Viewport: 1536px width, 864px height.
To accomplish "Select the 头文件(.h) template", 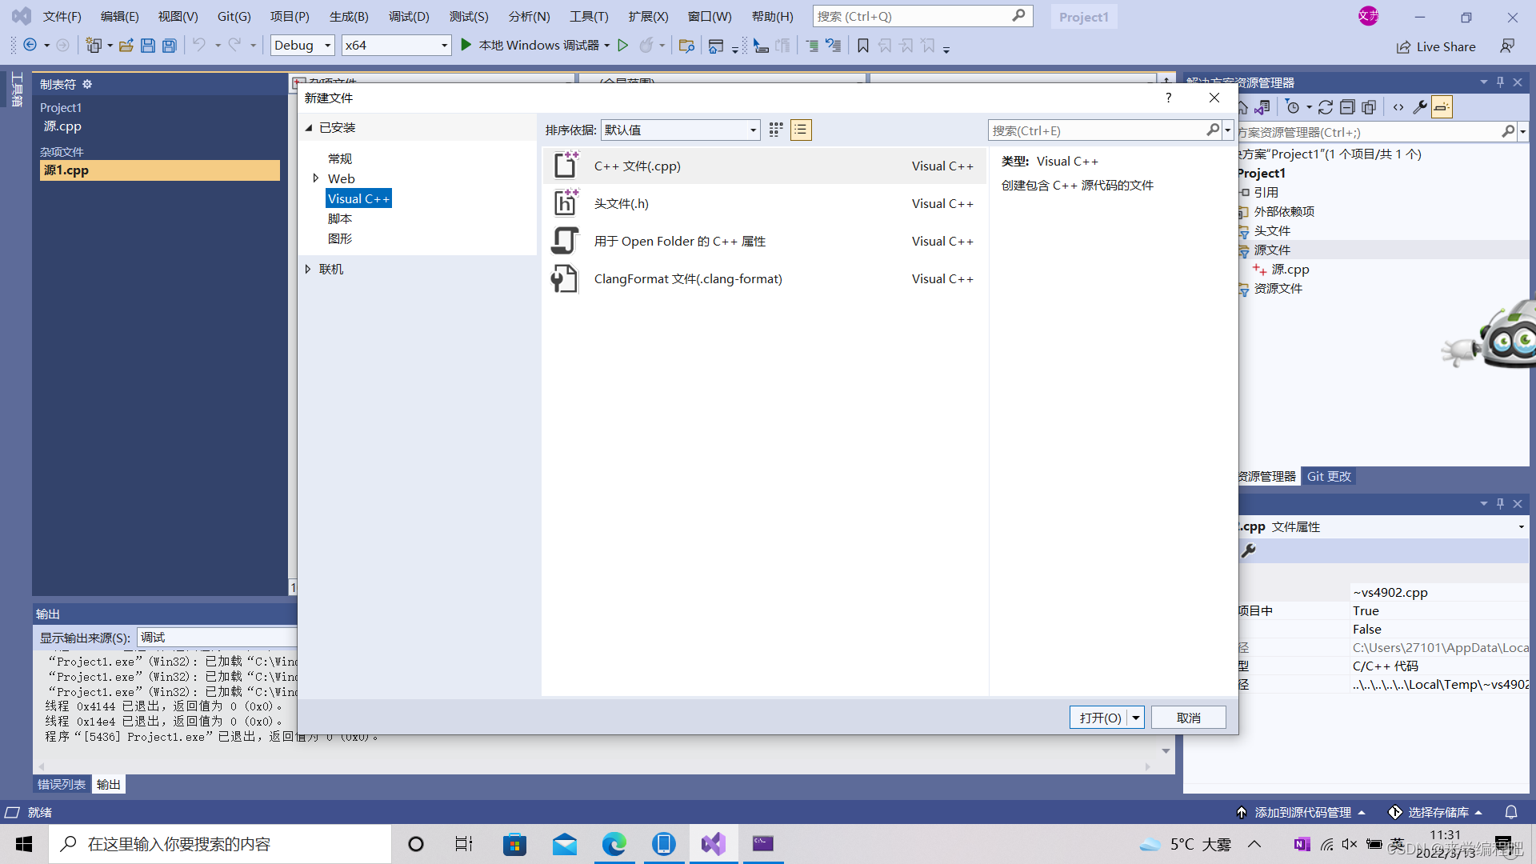I will 621,204.
